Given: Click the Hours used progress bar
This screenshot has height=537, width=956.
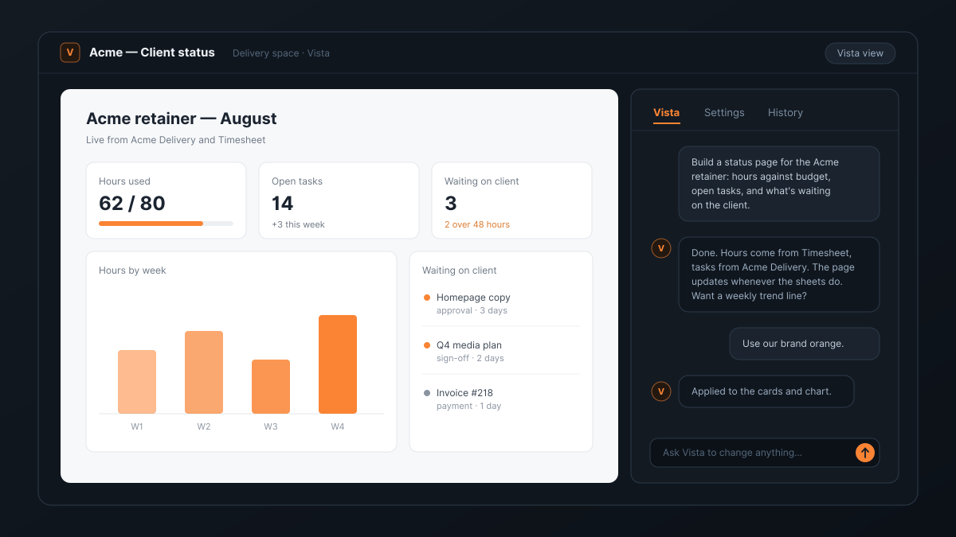Looking at the screenshot, I should [166, 224].
